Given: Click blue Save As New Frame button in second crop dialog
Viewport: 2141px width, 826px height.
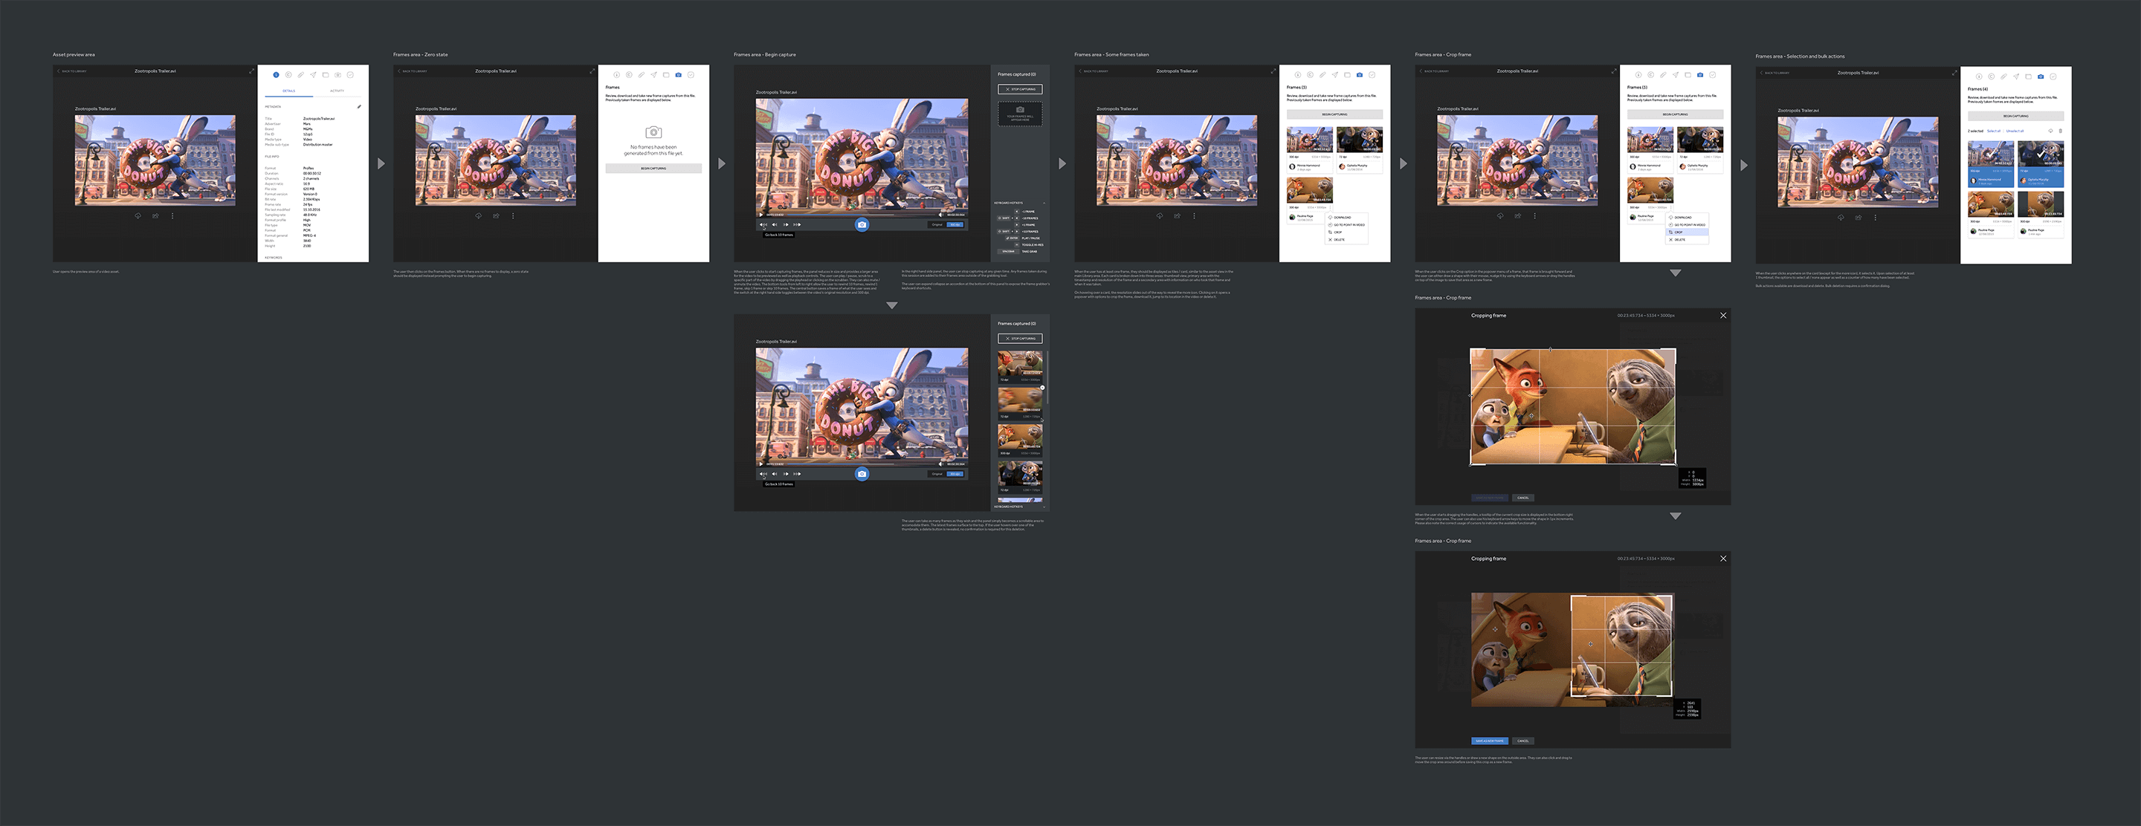Looking at the screenshot, I should 1488,741.
